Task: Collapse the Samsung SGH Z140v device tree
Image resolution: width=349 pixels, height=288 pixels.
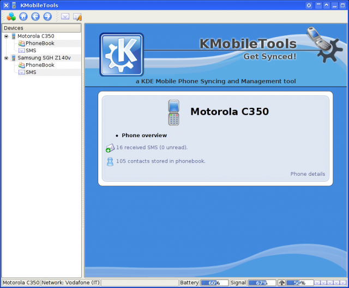Action: tap(6, 58)
